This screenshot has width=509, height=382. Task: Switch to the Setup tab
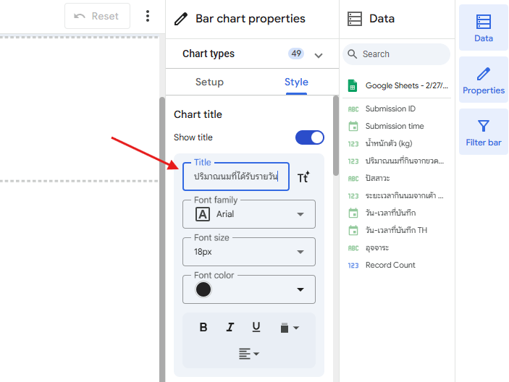(x=209, y=82)
